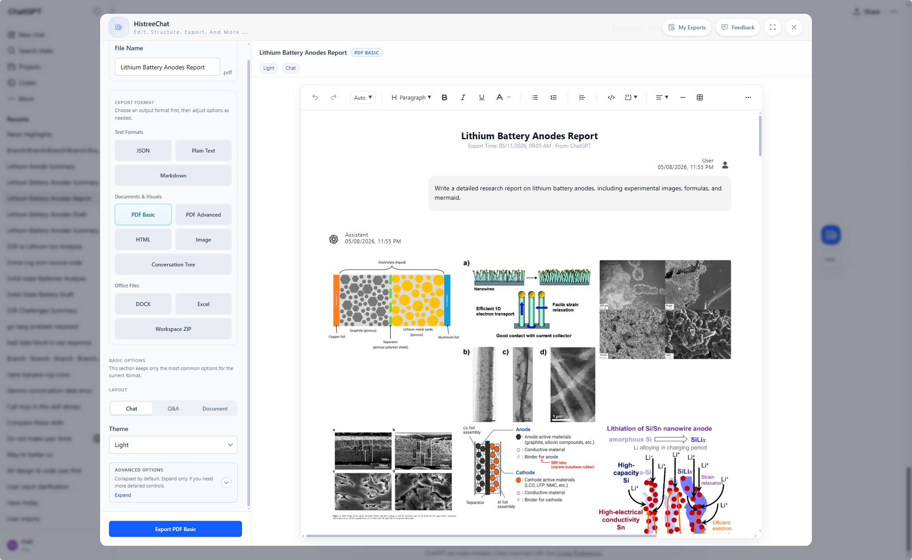Click the PDF BASIC badge
The width and height of the screenshot is (912, 560).
(367, 52)
